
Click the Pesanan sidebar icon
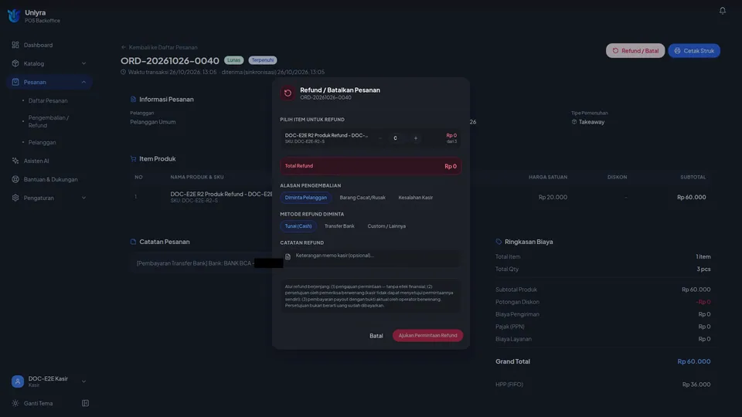(15, 82)
